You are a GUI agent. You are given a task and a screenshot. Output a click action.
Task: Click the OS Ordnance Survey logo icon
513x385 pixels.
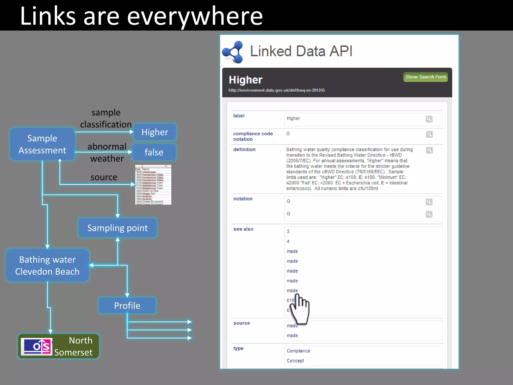(x=37, y=346)
